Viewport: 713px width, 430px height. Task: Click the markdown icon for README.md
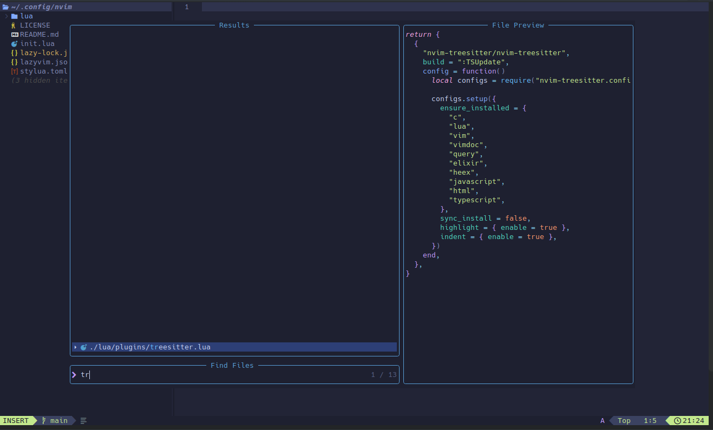point(15,35)
